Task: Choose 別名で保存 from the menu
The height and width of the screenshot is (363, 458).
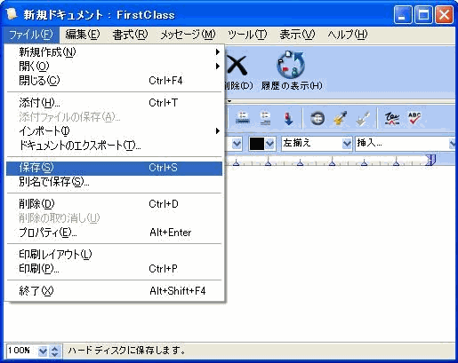Action: click(114, 182)
